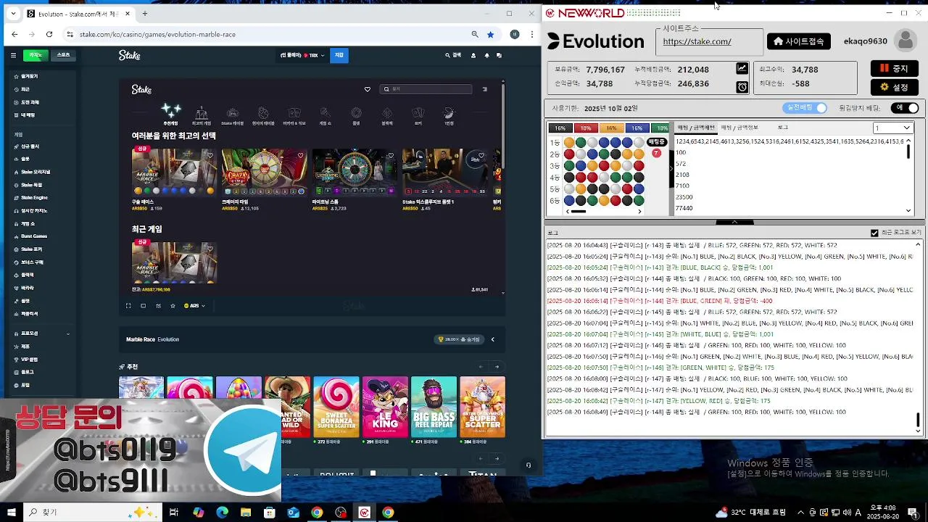Screen dimensions: 928x522
Task: Click the black 16% color bar
Action: click(x=560, y=128)
